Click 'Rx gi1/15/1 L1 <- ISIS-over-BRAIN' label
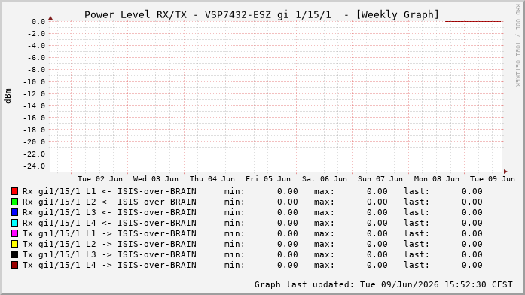The height and width of the screenshot is (295, 525). pyautogui.click(x=109, y=191)
